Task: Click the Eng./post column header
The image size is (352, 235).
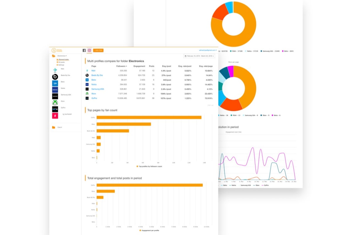Action: tap(167, 66)
